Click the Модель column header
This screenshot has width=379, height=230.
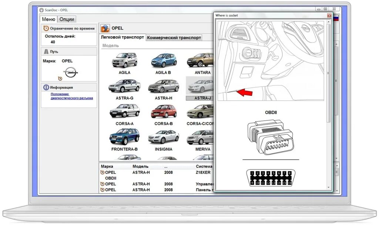tap(140, 166)
